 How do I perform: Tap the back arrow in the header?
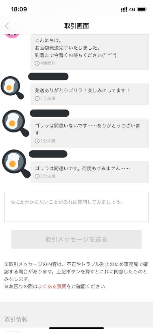[7, 26]
